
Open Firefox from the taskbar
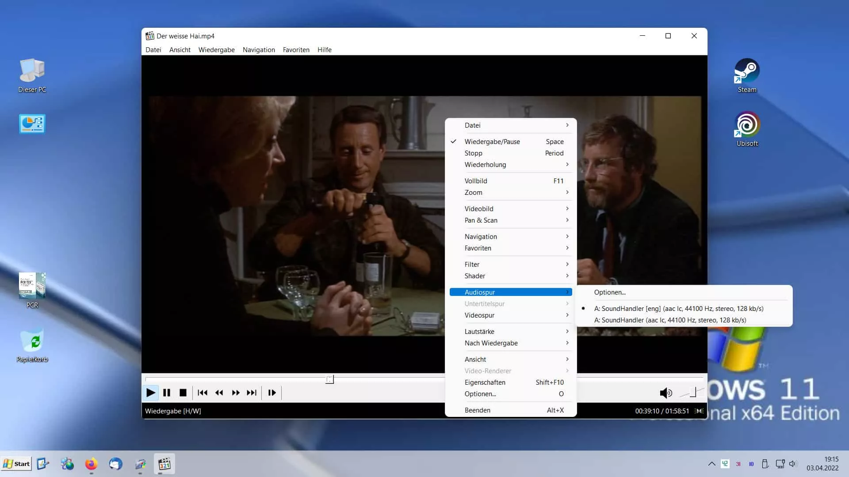[x=91, y=464]
